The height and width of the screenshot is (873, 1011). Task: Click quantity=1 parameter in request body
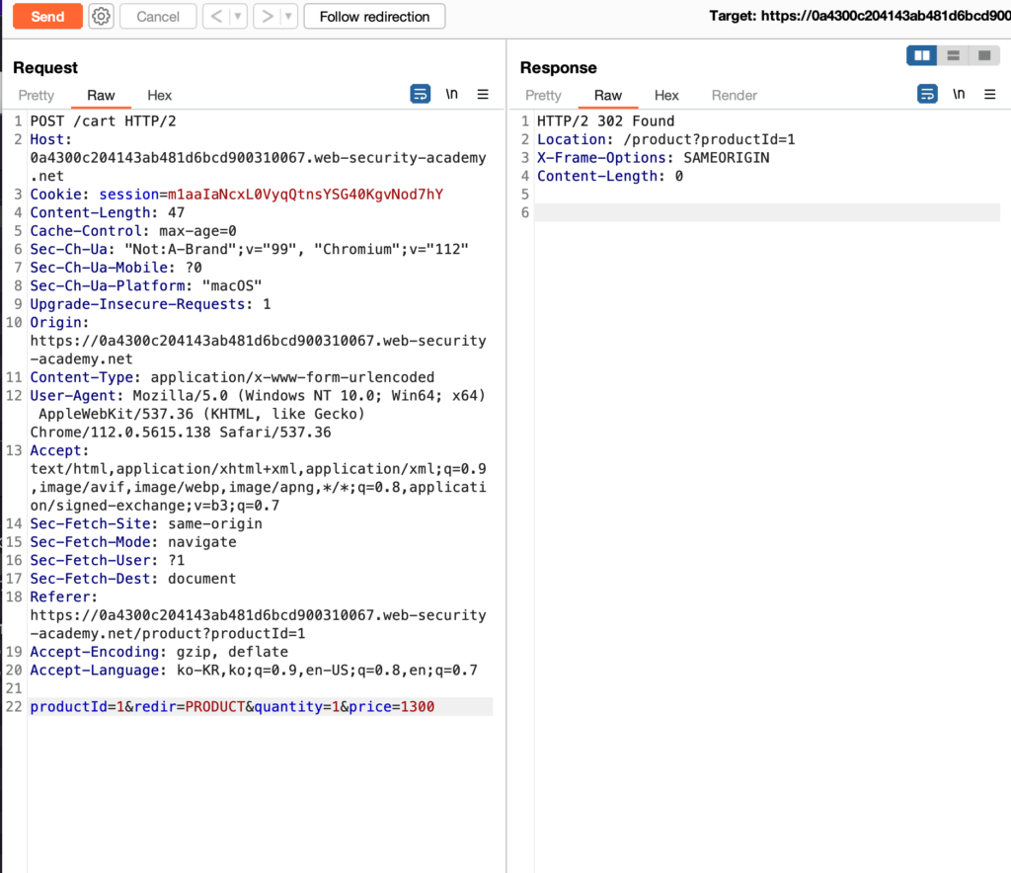[297, 707]
